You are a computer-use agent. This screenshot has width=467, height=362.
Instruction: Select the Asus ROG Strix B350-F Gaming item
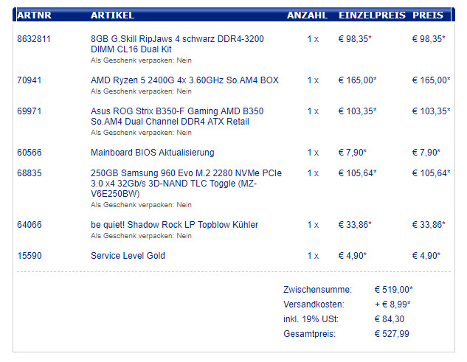177,116
